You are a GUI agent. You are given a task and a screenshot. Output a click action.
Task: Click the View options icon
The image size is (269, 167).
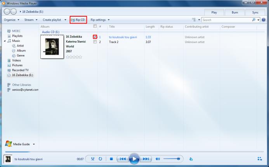click(194, 20)
